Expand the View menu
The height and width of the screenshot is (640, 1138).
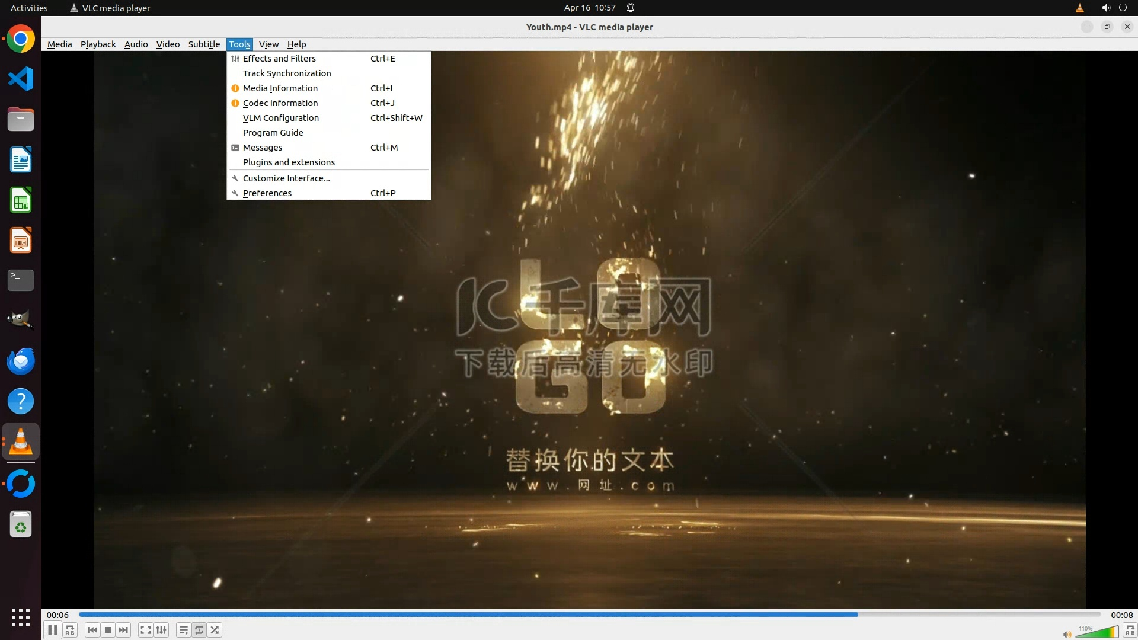268,44
